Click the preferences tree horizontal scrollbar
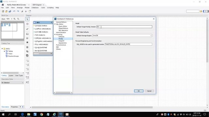The image size is (209, 117). coord(63,93)
